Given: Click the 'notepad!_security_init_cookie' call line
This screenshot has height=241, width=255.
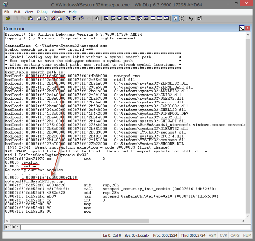Looking at the screenshot, I should (111, 189).
